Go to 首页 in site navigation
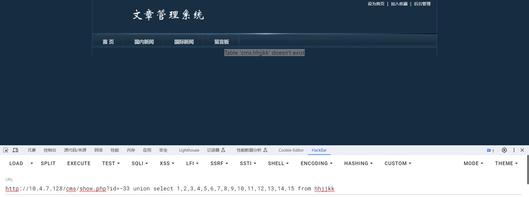 (x=108, y=42)
